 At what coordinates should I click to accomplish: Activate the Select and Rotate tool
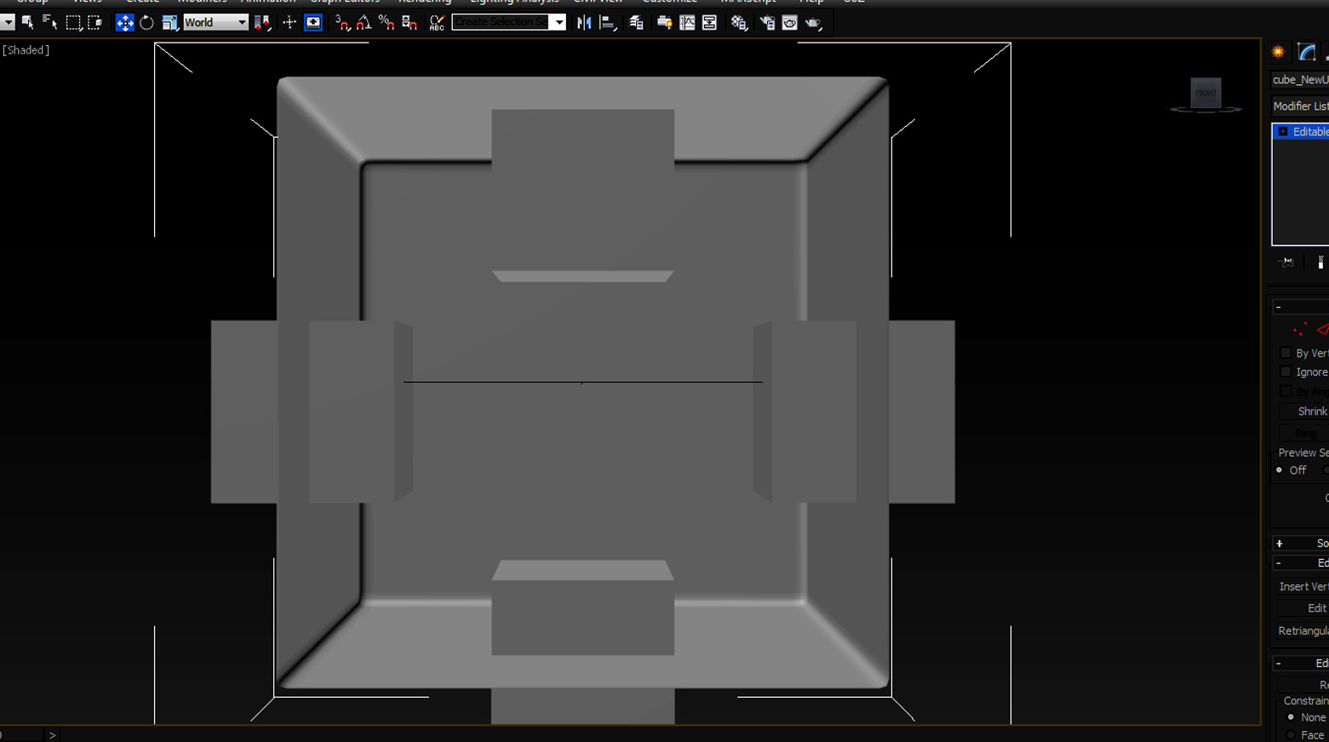coord(145,22)
